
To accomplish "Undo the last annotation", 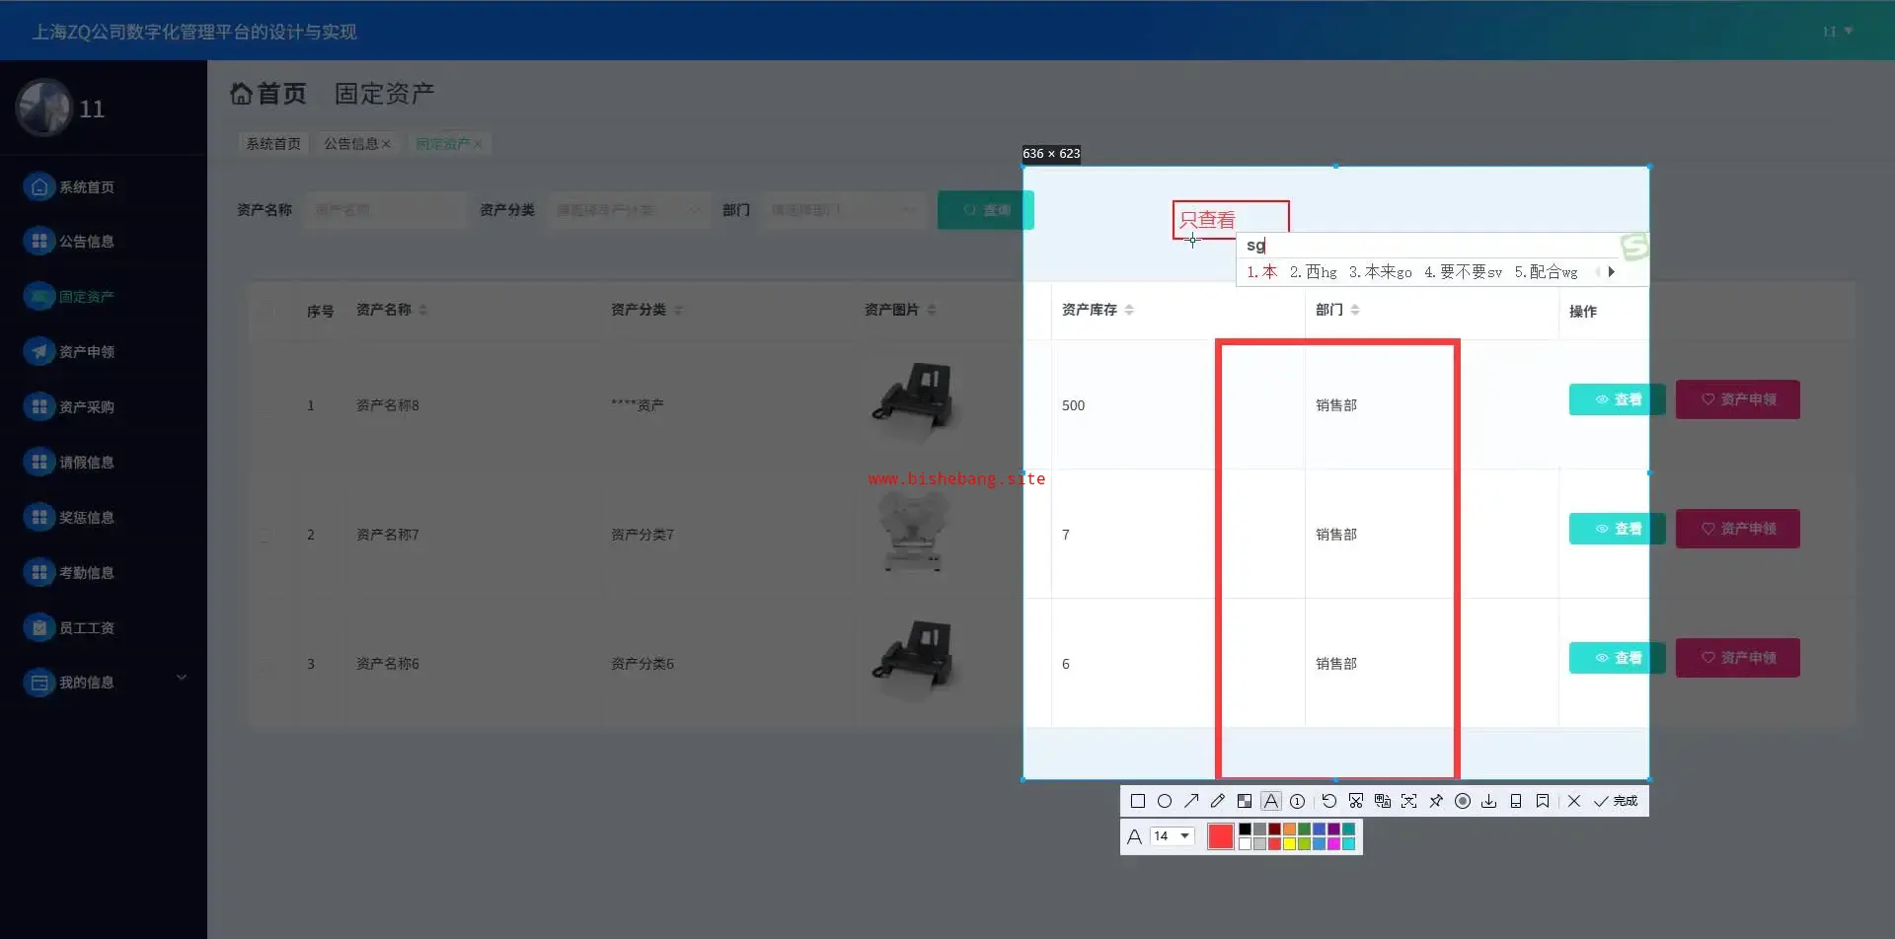I will (x=1329, y=801).
